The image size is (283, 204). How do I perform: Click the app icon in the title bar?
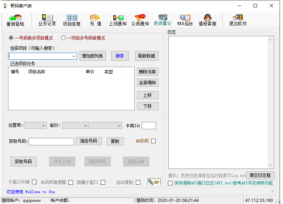click(x=6, y=6)
